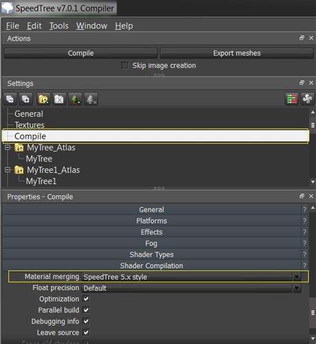Image resolution: width=316 pixels, height=344 pixels.
Task: Expand the Shader Types properties group
Action: tap(151, 255)
